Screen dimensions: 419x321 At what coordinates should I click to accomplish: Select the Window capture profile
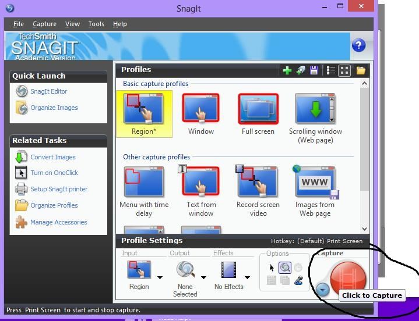tap(201, 114)
